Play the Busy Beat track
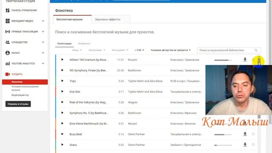This screenshot has width=272, height=153. (62, 134)
